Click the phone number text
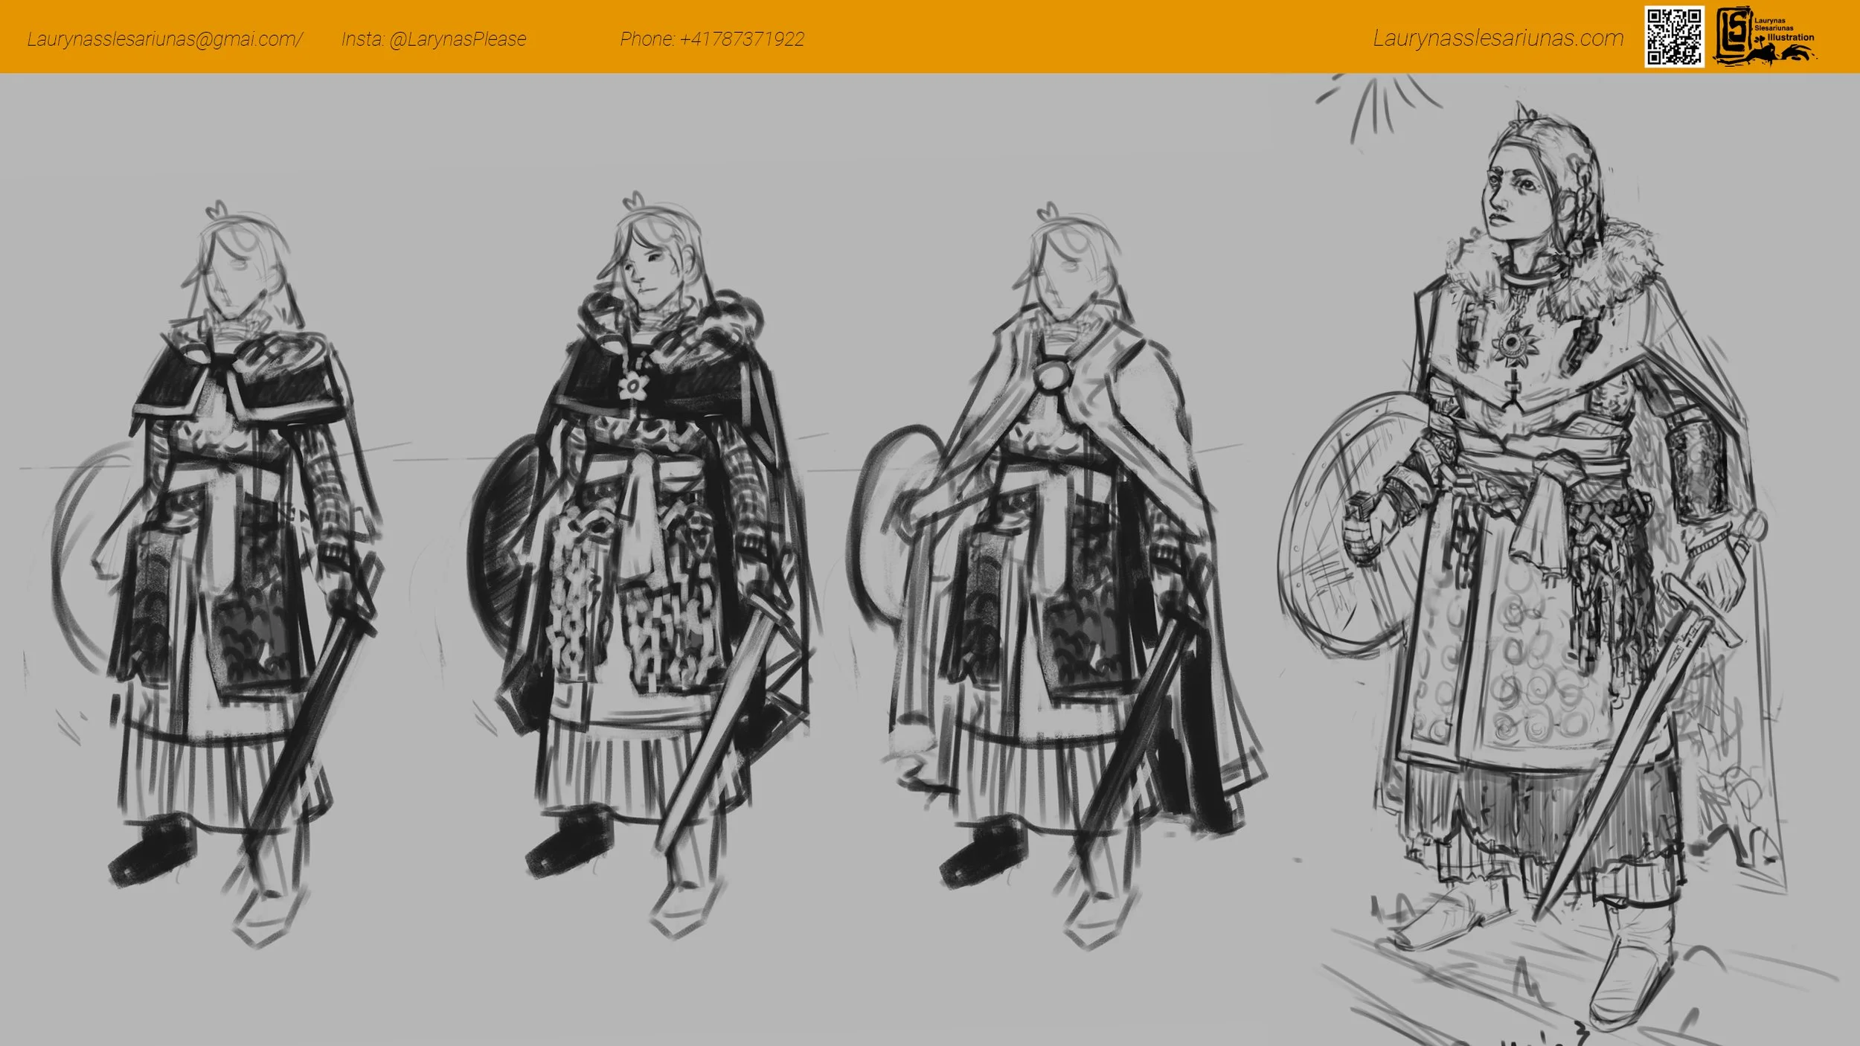 [x=712, y=39]
